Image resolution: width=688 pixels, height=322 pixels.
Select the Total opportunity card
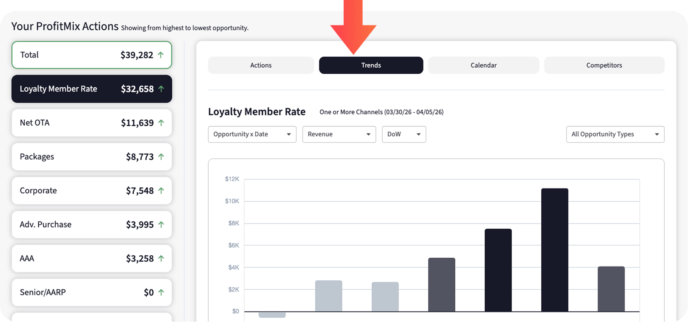click(x=92, y=55)
